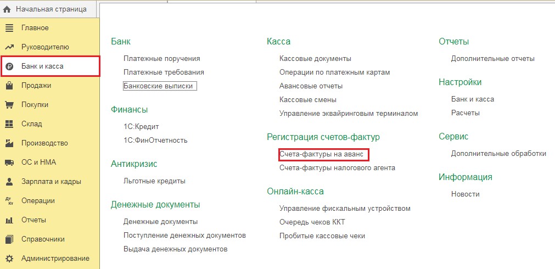Open the Производство section
This screenshot has height=269, width=555.
pyautogui.click(x=50, y=143)
